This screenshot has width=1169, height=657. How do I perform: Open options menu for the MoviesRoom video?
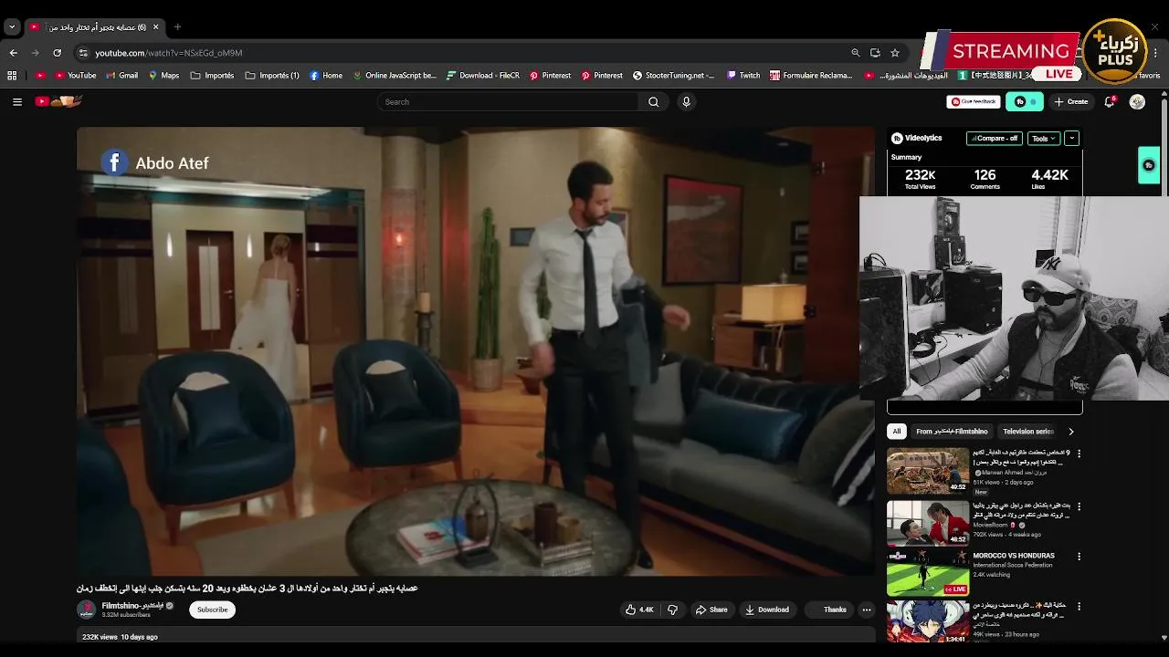click(x=1079, y=506)
